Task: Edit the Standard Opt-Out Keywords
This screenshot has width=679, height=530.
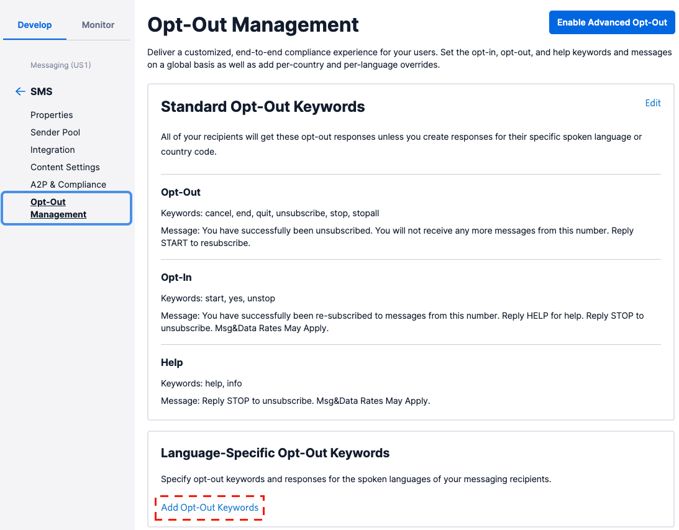Action: 652,103
